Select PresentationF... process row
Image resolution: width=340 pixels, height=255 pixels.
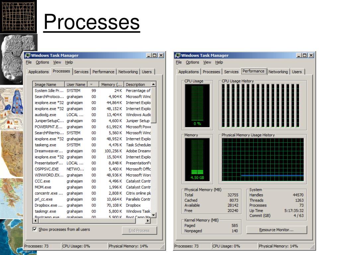pos(92,163)
